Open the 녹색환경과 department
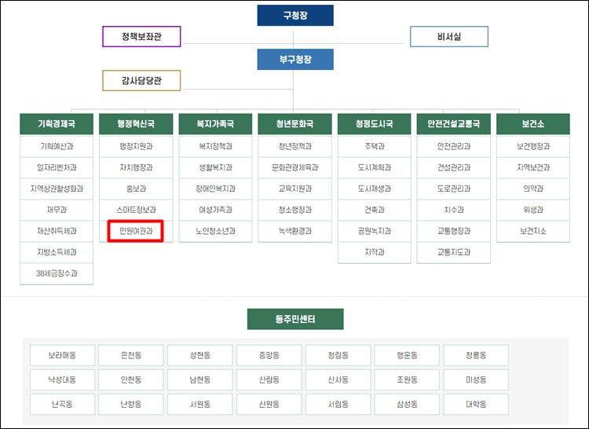The height and width of the screenshot is (429, 589). [294, 231]
